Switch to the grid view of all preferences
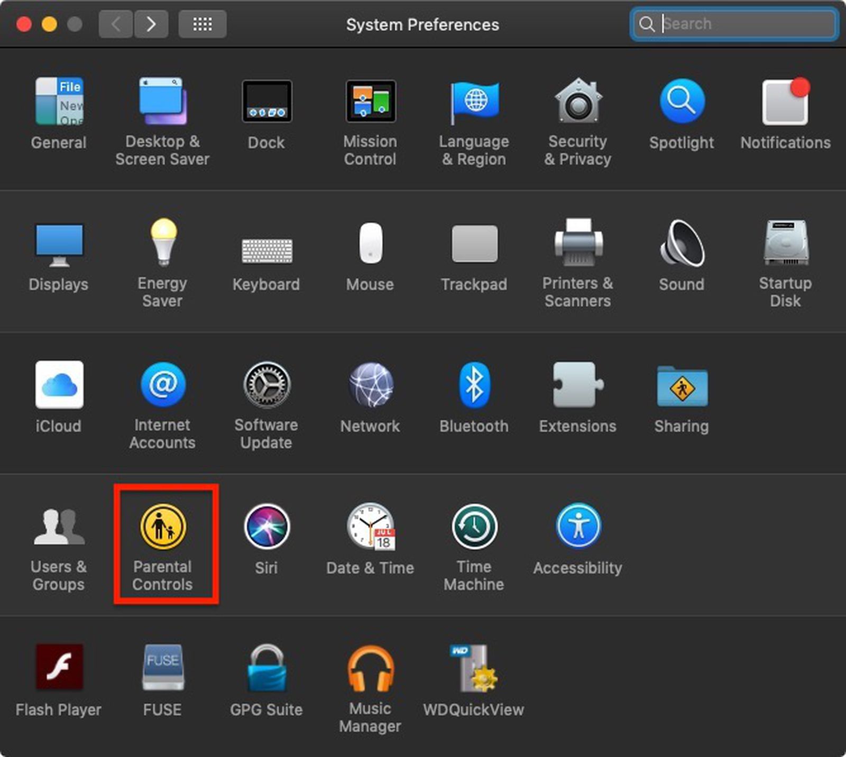The width and height of the screenshot is (846, 757). click(x=203, y=24)
